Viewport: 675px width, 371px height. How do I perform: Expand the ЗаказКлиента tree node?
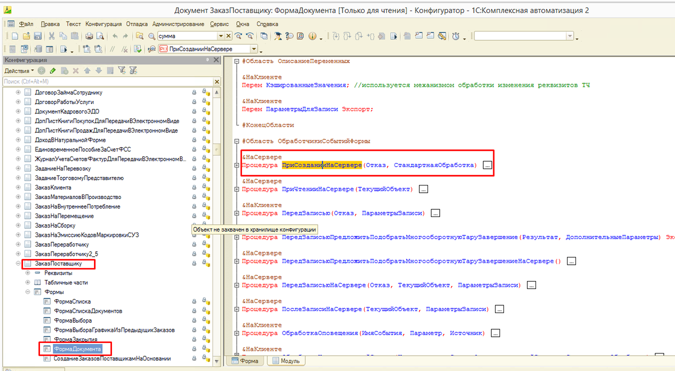point(18,187)
